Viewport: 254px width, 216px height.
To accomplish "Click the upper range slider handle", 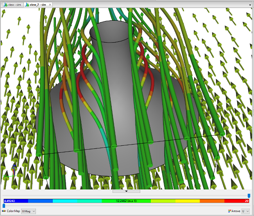I will pyautogui.click(x=249, y=196).
